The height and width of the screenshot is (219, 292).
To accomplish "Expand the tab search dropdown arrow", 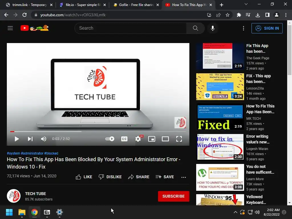I will point(246,4).
